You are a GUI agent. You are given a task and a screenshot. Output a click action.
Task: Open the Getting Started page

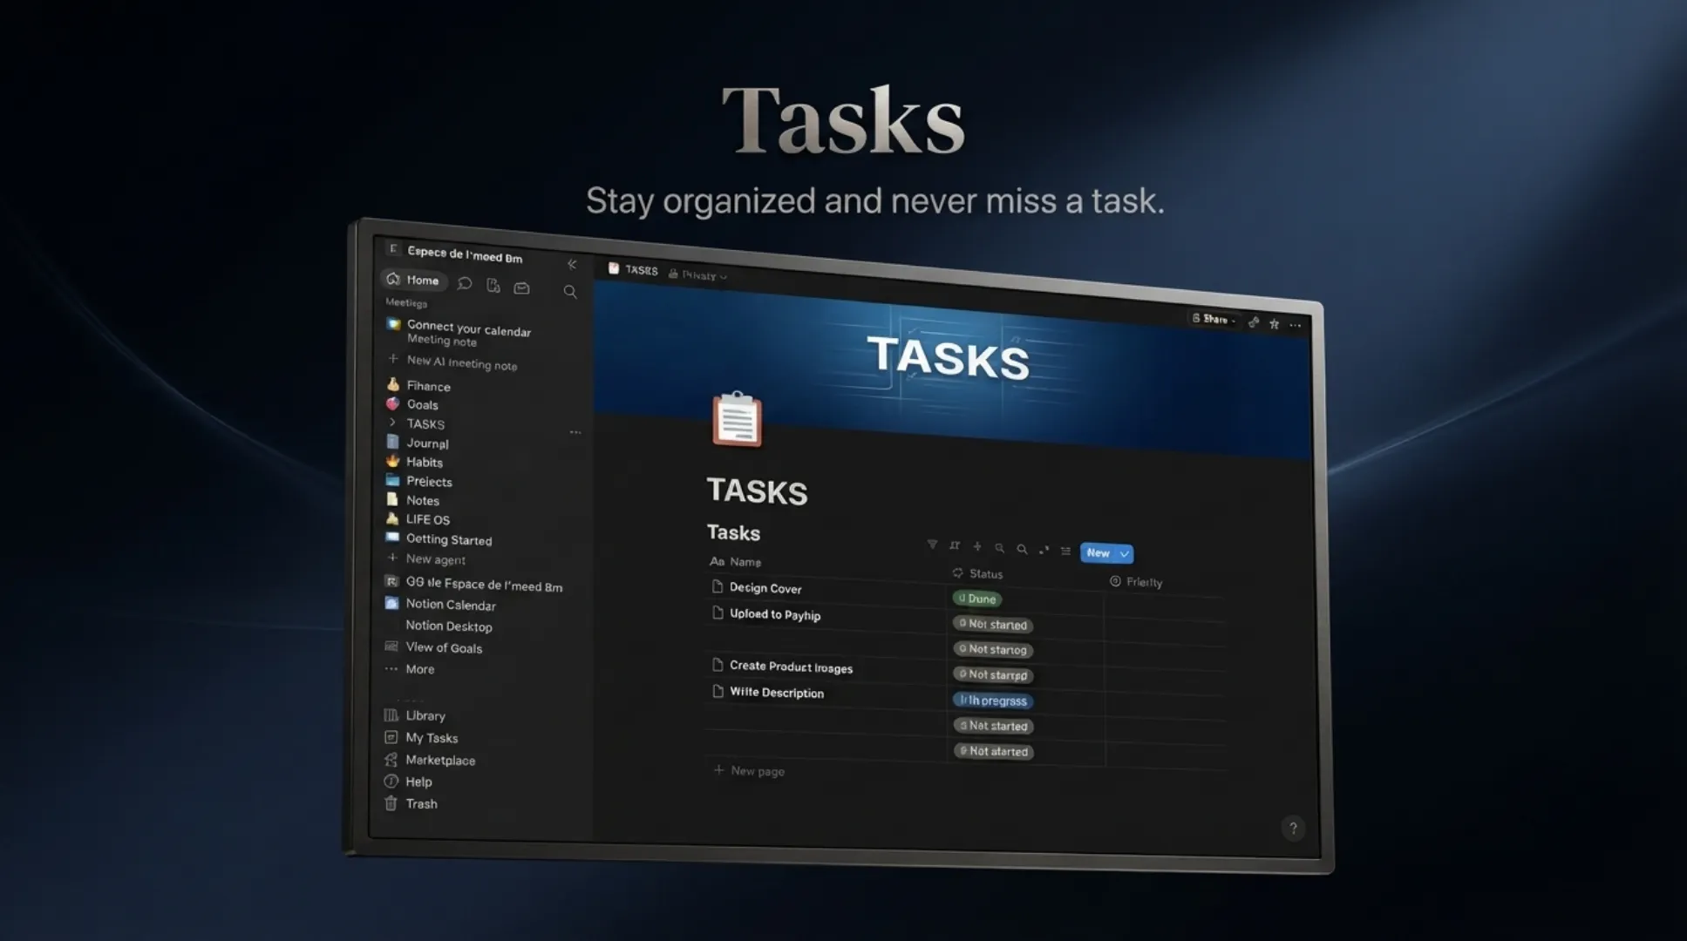coord(448,539)
